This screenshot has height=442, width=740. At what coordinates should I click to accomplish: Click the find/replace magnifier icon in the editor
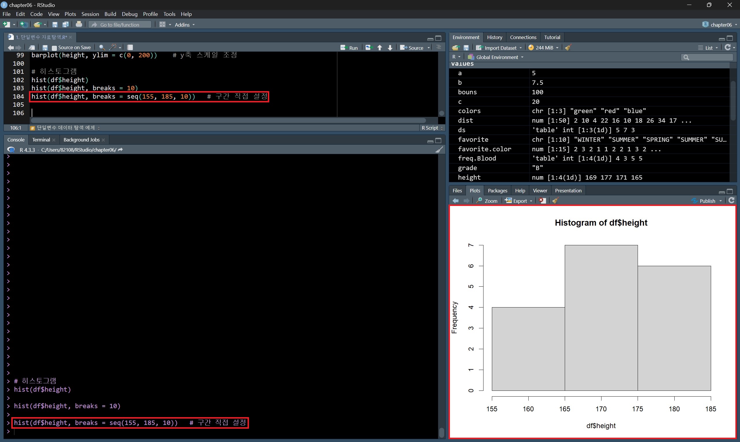(102, 47)
